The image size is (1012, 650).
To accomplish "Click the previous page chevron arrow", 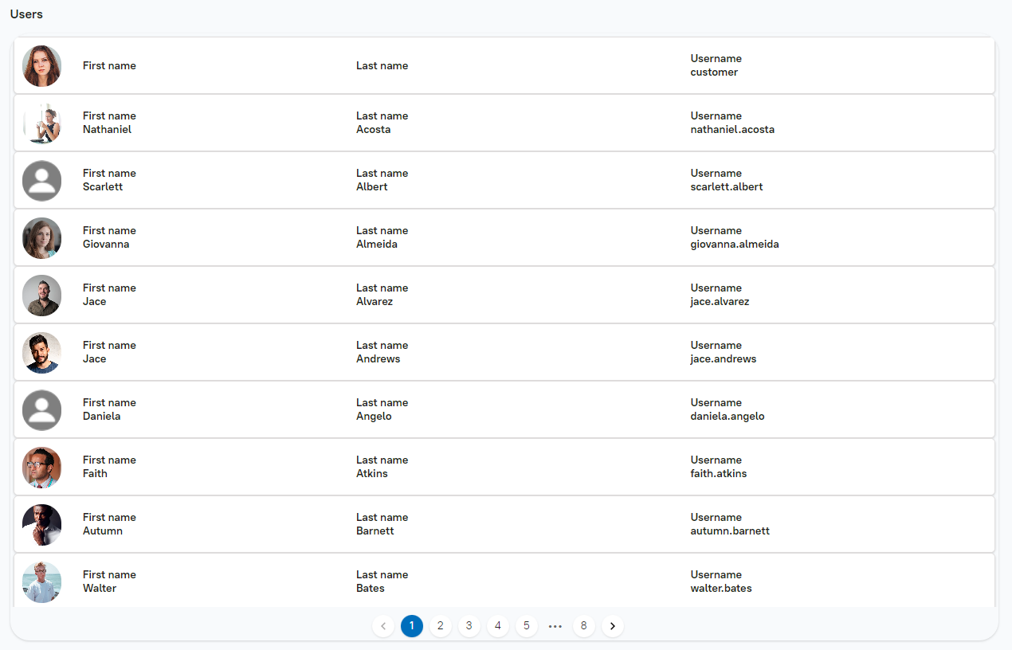I will coord(383,626).
